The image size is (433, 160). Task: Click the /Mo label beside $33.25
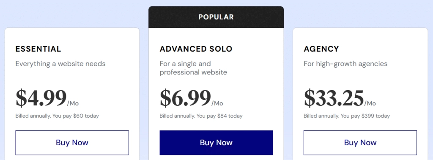click(x=370, y=104)
